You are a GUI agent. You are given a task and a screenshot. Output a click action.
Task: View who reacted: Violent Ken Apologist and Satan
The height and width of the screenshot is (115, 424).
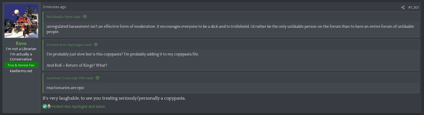tap(79, 106)
